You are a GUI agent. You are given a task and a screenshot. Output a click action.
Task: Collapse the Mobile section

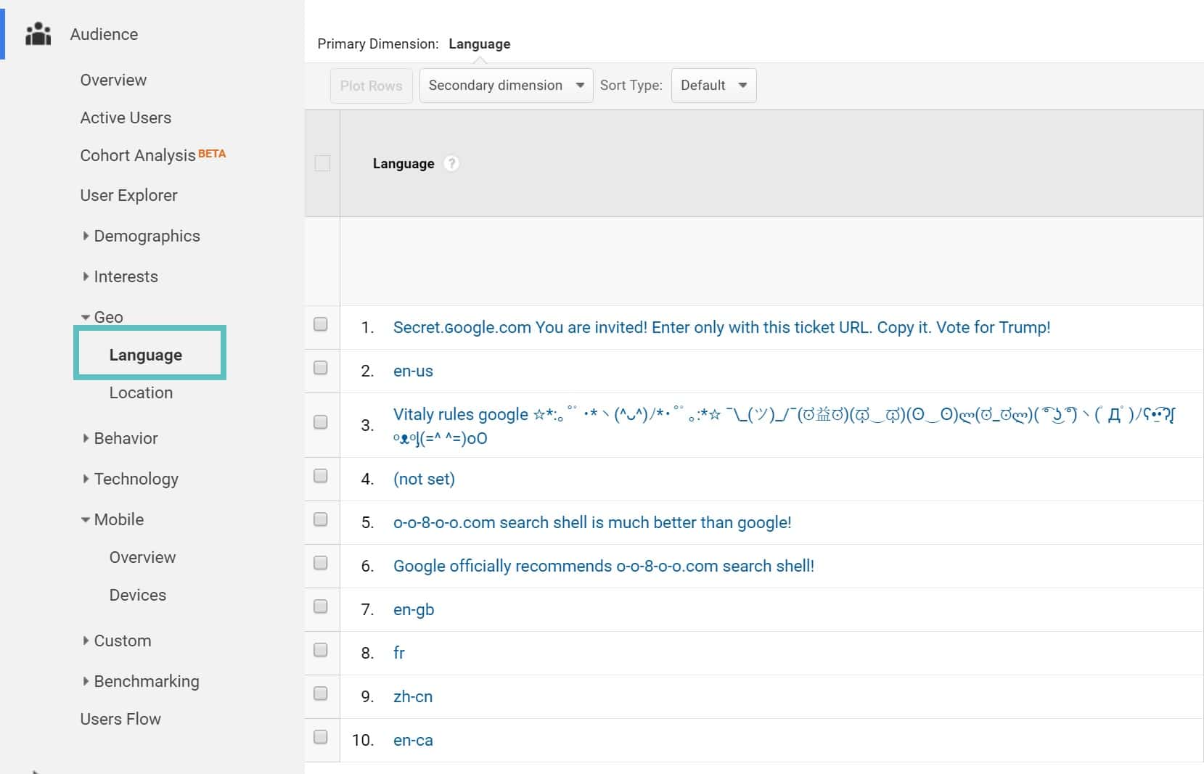pos(119,519)
